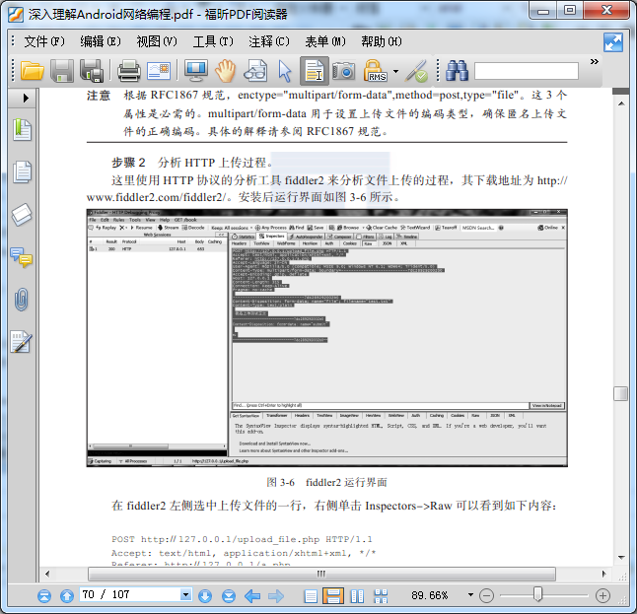Switch to single page layout
Viewport: 637px width, 614px height.
tap(311, 596)
